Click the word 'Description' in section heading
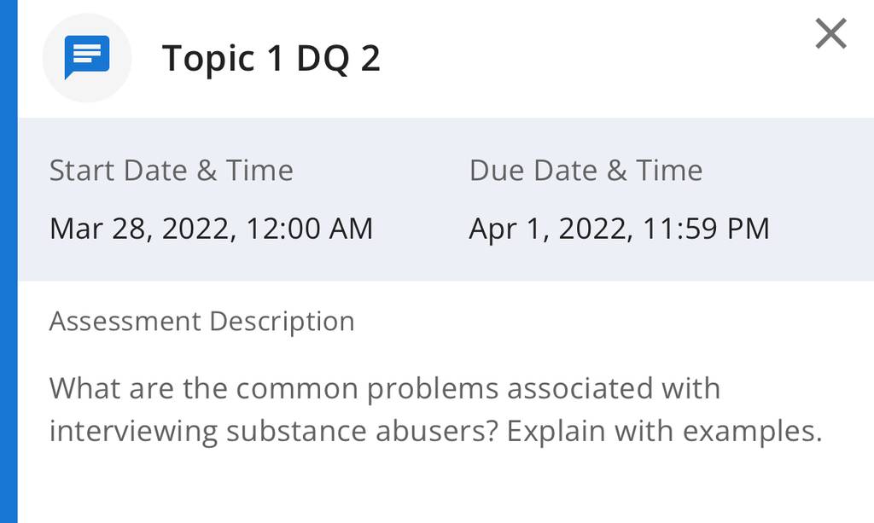This screenshot has width=874, height=523. click(x=282, y=322)
